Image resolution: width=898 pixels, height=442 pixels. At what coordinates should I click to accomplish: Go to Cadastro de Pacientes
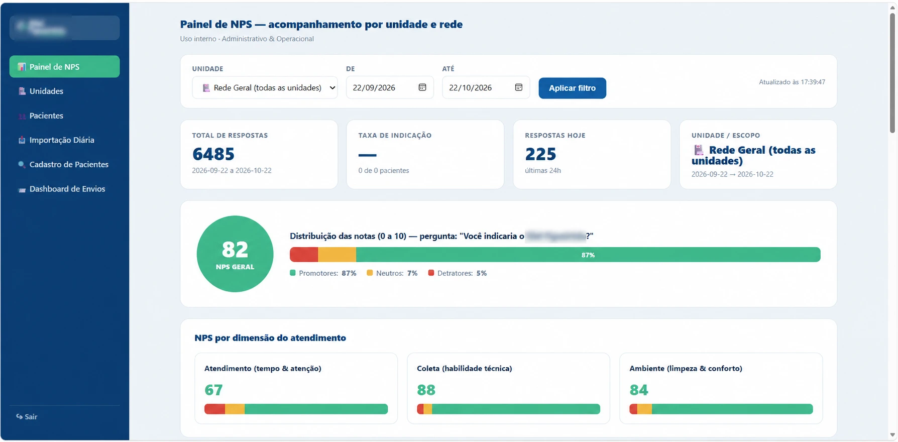(x=64, y=164)
